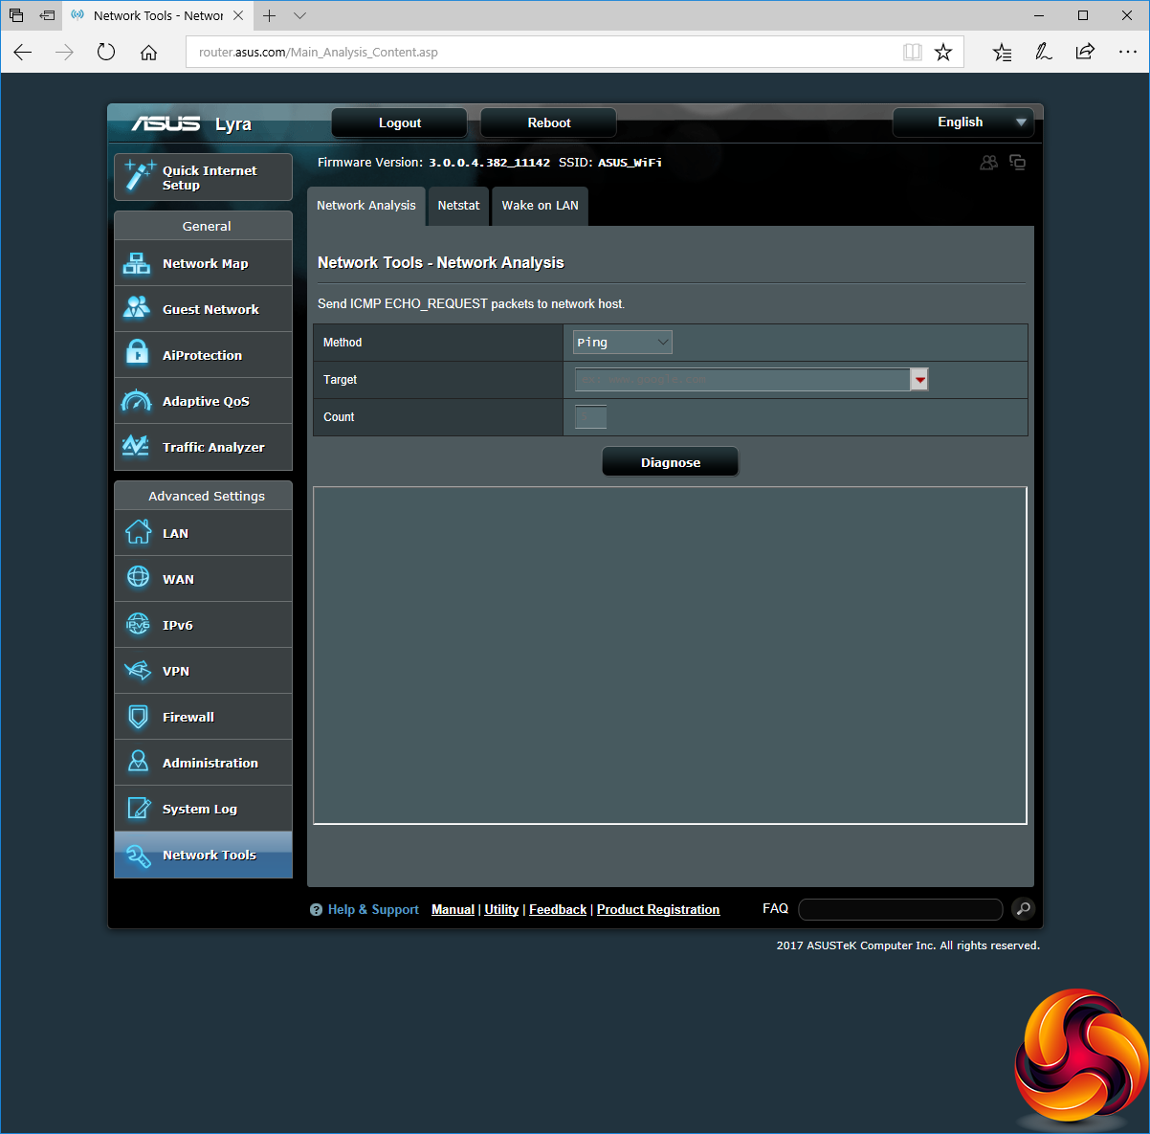Screen dimensions: 1150x1134
Task: Open web notes pen tool
Action: [1044, 53]
